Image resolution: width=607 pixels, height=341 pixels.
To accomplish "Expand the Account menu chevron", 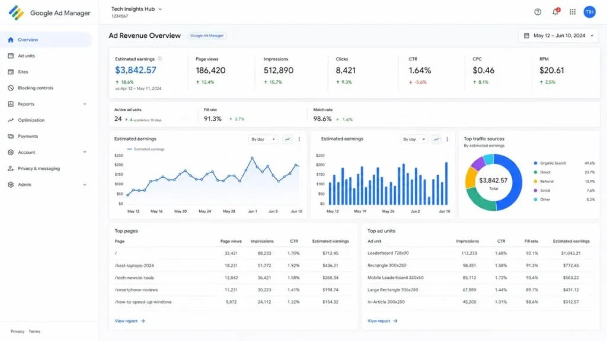I will [x=85, y=152].
